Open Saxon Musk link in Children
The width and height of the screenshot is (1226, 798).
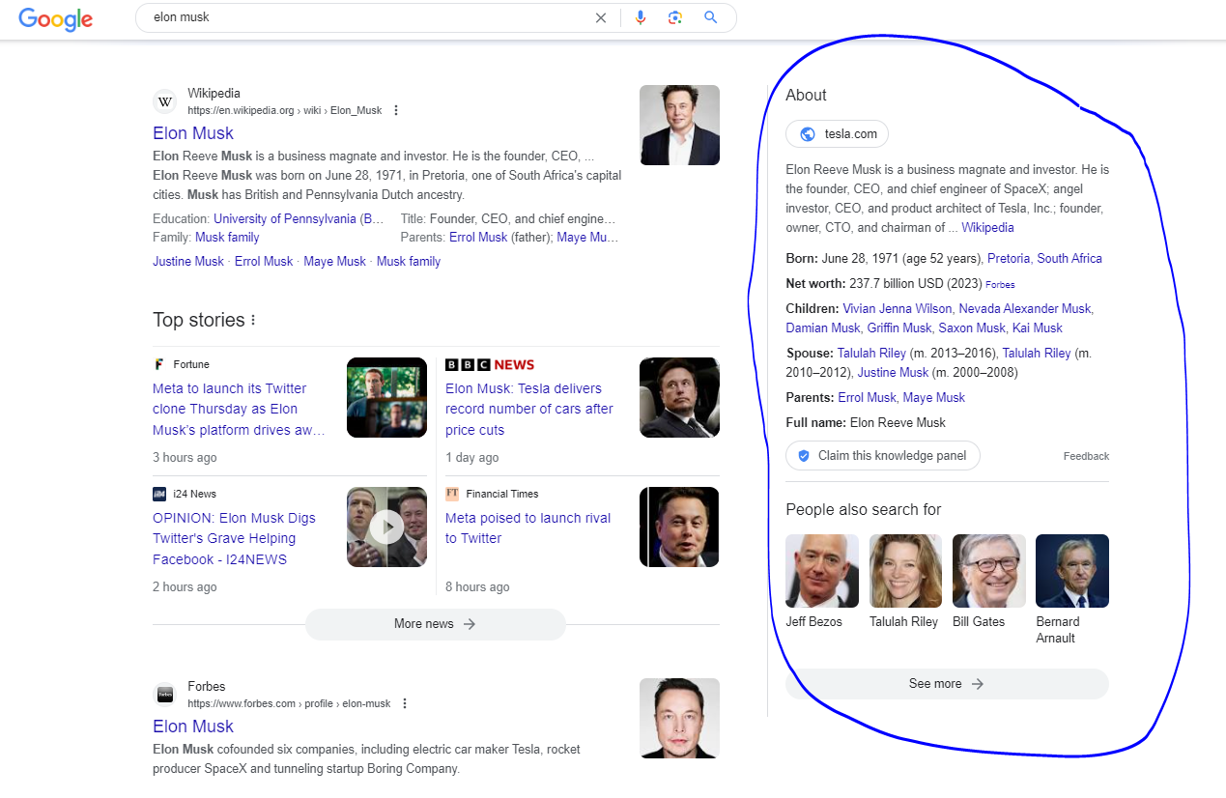click(x=972, y=328)
